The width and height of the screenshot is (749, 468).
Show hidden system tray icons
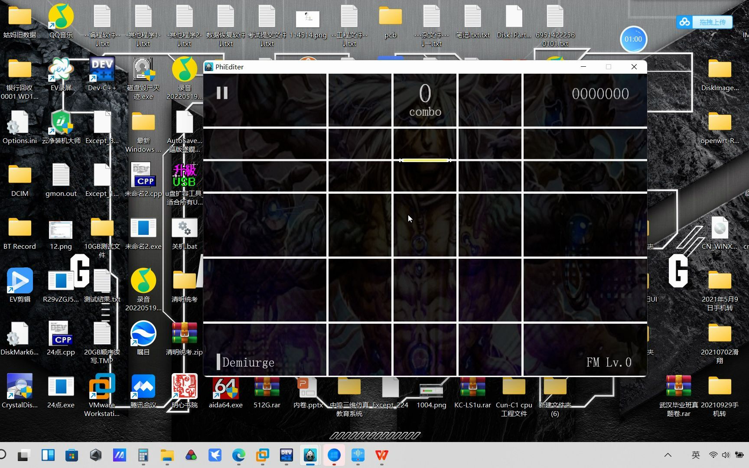(668, 455)
